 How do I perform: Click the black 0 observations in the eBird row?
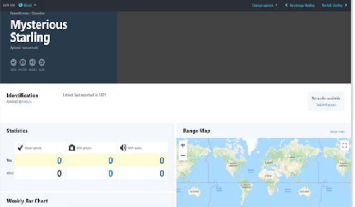59,174
